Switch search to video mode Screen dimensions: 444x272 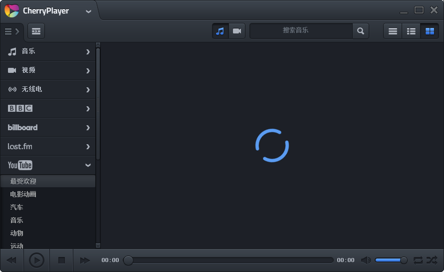[x=237, y=31]
